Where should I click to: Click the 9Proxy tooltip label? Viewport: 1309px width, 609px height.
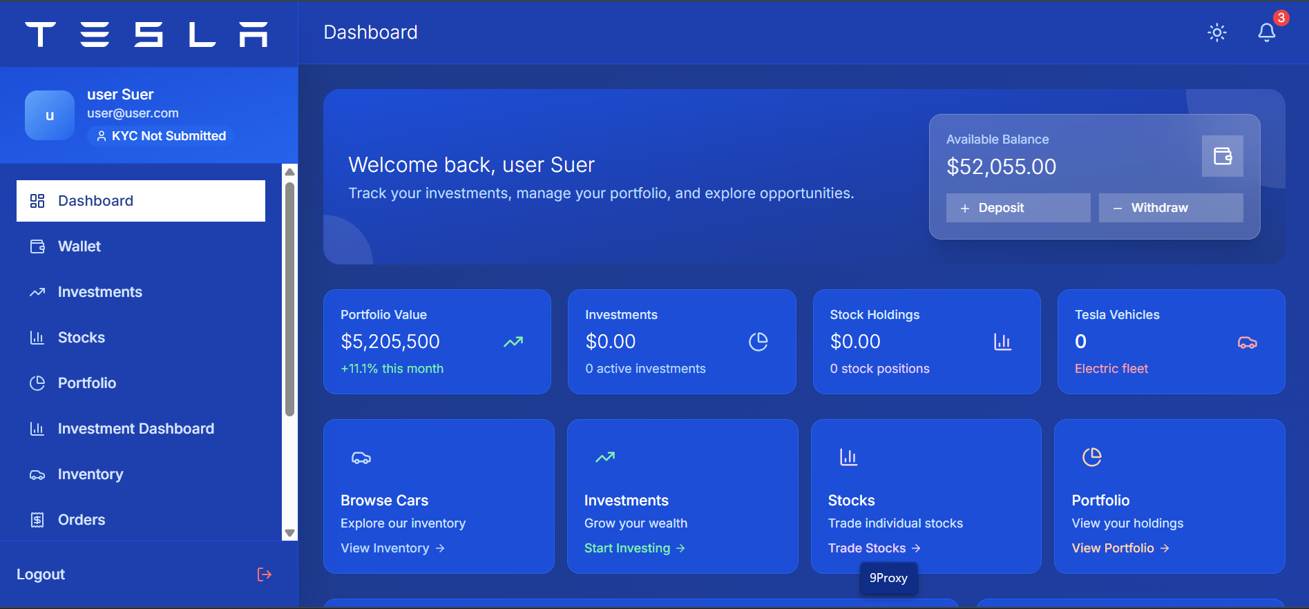(888, 578)
